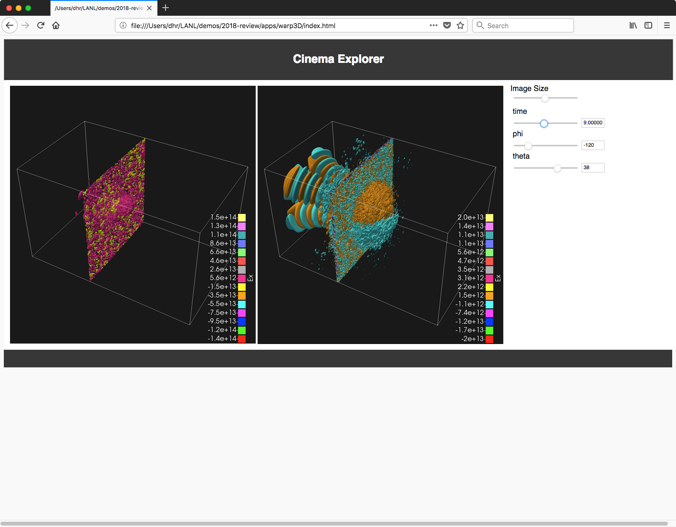
Task: Click the 8.6e+13 legend value text
Action: [223, 243]
